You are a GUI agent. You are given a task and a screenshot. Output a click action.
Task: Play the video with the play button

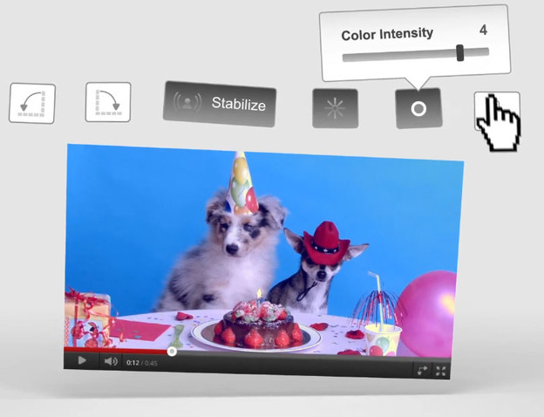click(x=81, y=359)
